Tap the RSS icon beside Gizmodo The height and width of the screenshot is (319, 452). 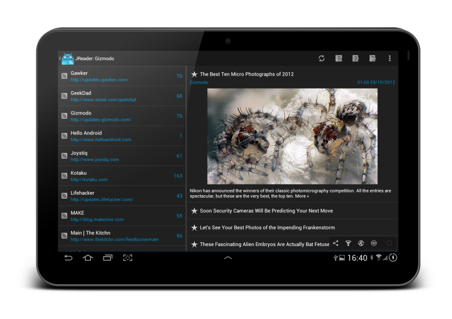pyautogui.click(x=64, y=116)
